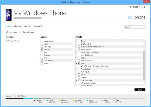Uncheck the NPR artist checkbox

tap(79, 63)
